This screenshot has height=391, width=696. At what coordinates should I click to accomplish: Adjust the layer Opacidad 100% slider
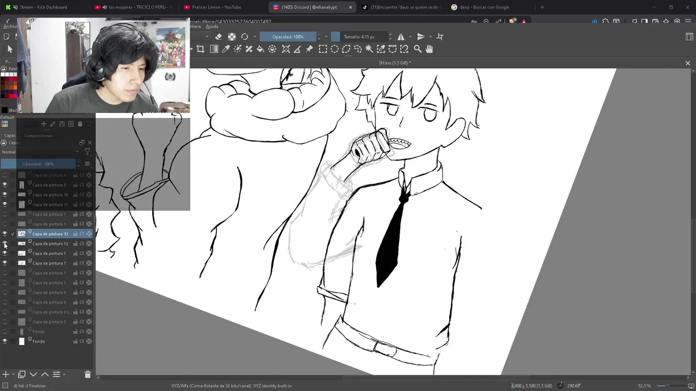(x=38, y=163)
